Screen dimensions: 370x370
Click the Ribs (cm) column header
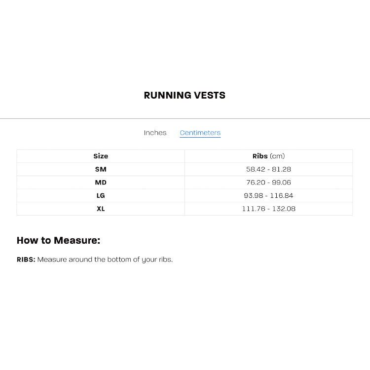click(268, 156)
